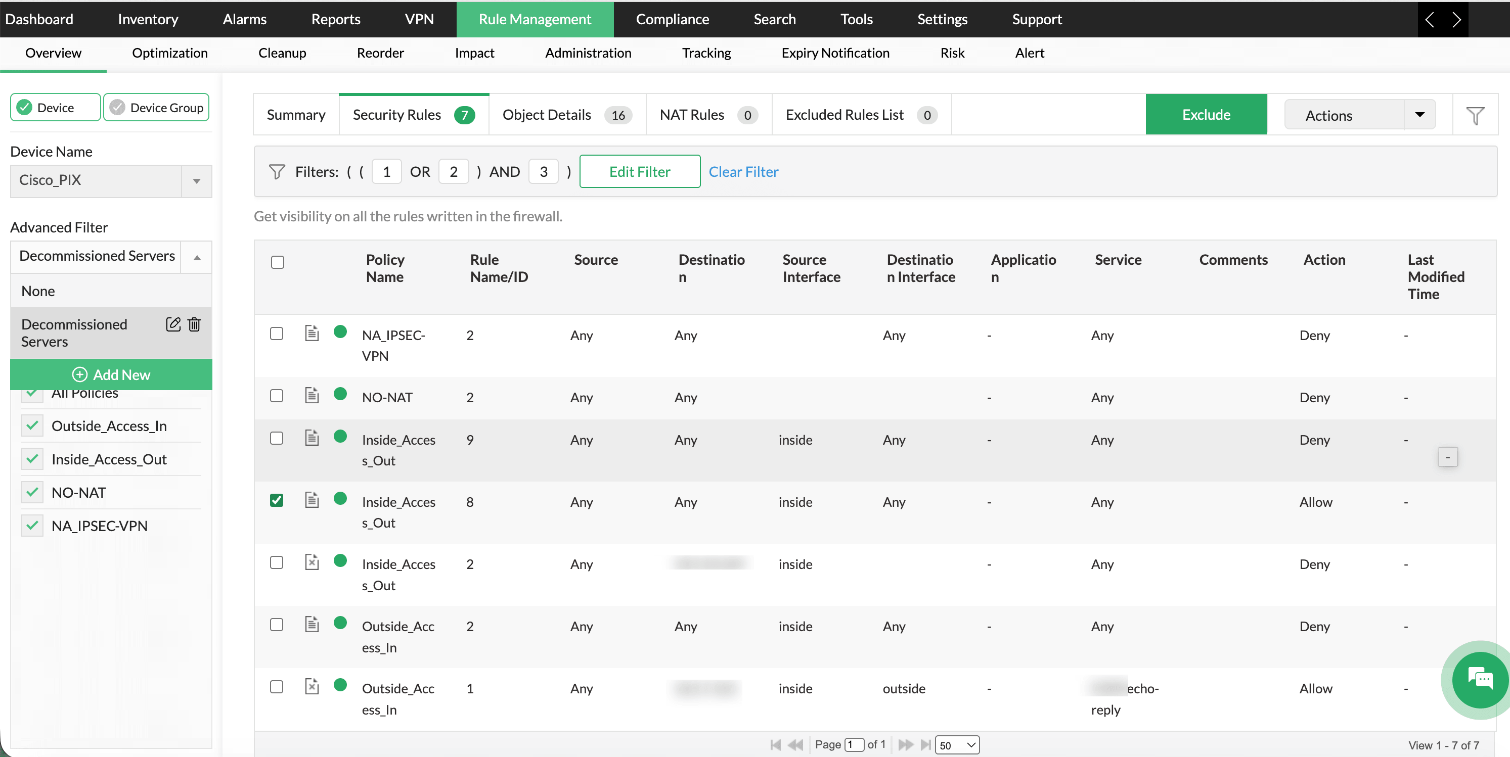This screenshot has height=757, width=1510.
Task: Click the plus icon on Add New
Action: click(80, 374)
